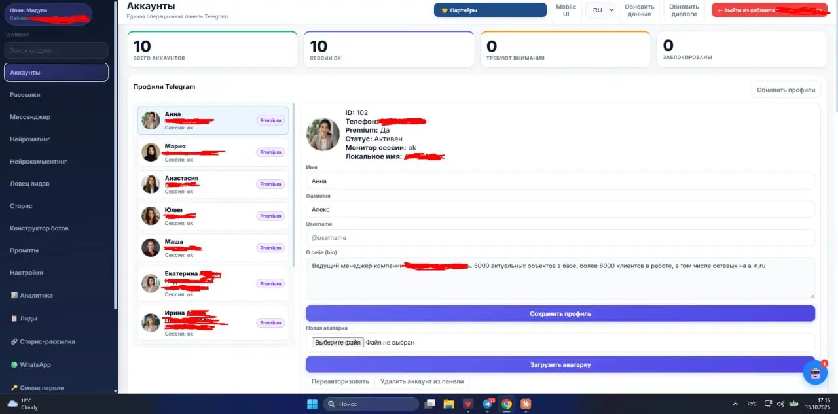Open the orange starburst taskbar app

coord(526,404)
